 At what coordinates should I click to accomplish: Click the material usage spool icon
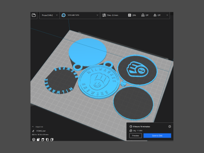(131, 130)
